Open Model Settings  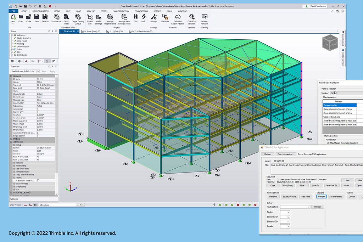tap(99, 17)
